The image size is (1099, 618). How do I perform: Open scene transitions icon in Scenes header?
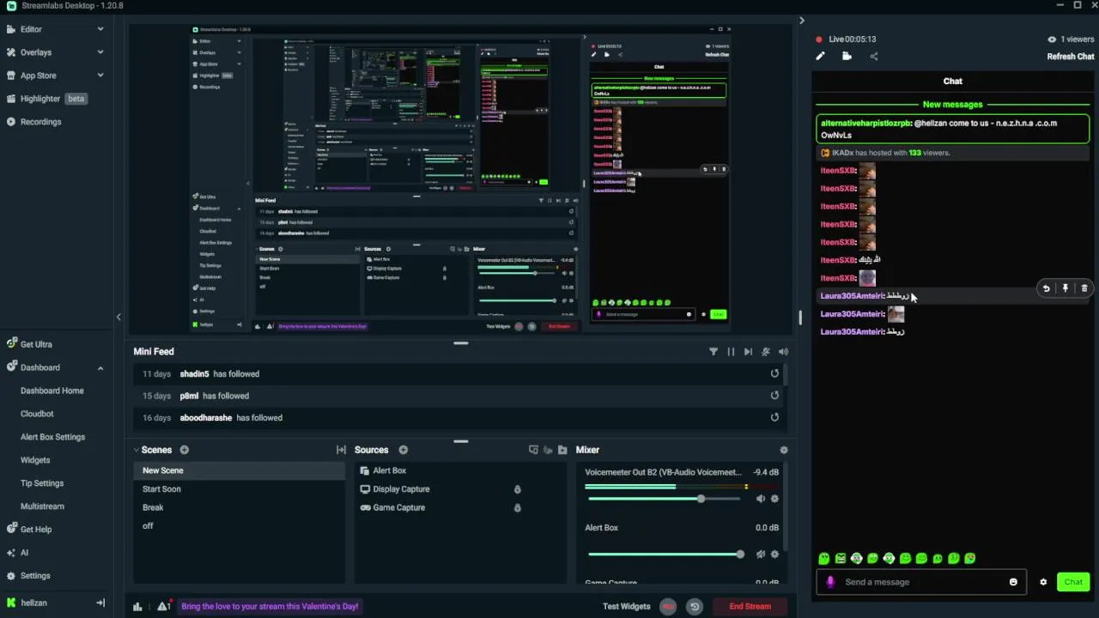click(341, 450)
